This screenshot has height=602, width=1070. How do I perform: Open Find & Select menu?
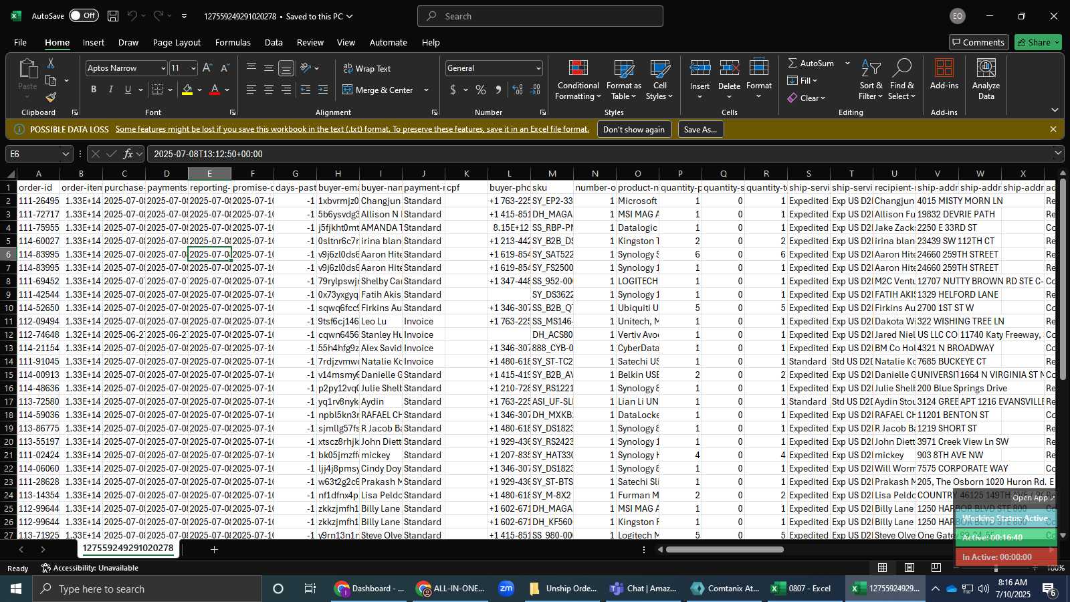pos(901,80)
